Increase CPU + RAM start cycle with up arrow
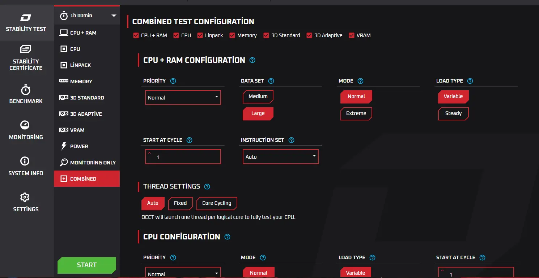The image size is (539, 278). [x=149, y=153]
